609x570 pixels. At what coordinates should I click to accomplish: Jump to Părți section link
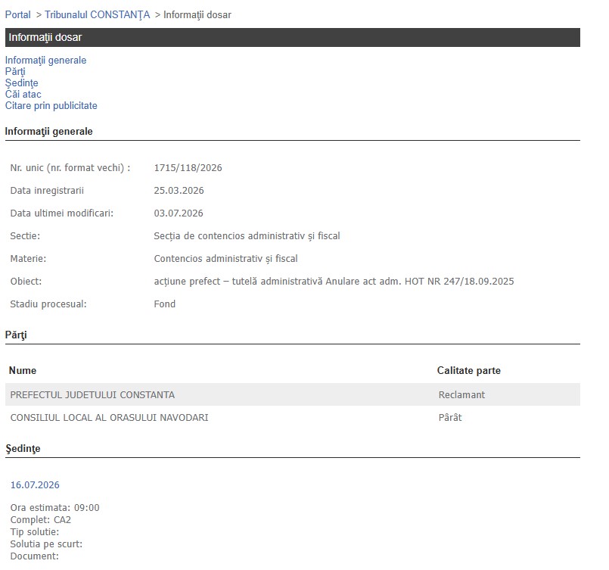(15, 71)
